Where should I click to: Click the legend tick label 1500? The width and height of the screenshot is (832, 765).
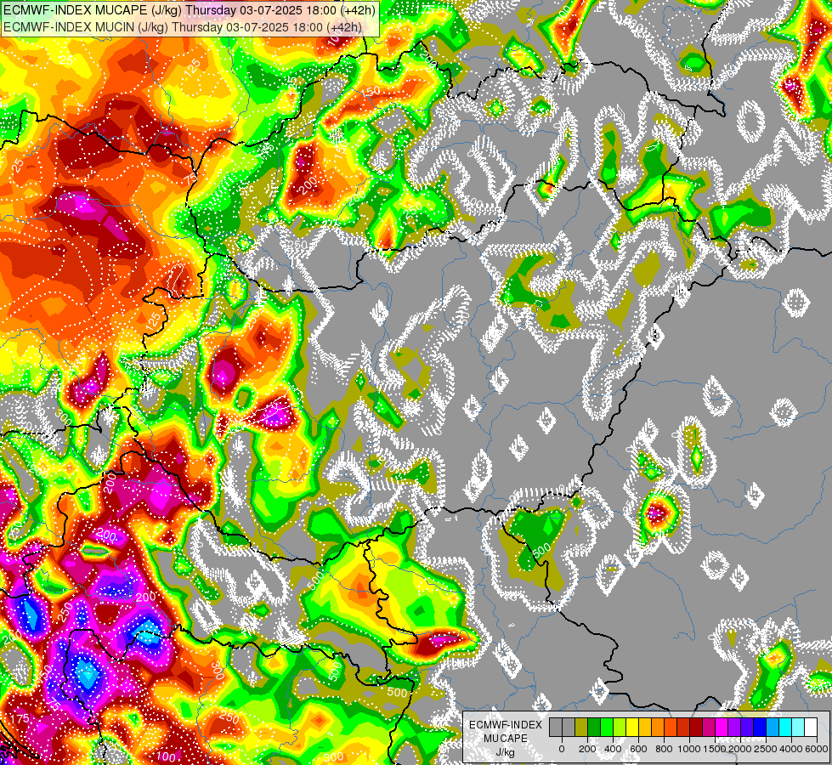click(715, 749)
